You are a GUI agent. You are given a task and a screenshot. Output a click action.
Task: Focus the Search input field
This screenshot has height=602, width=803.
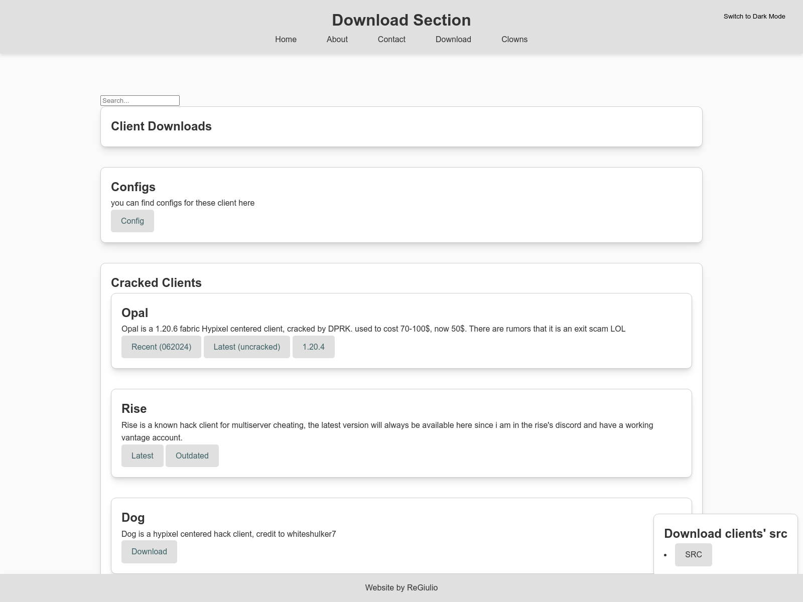[x=140, y=100]
